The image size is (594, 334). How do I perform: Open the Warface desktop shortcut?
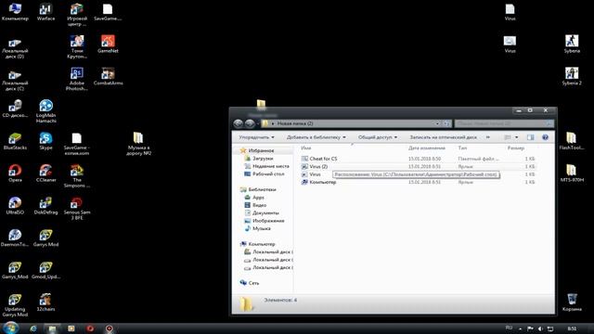45,11
